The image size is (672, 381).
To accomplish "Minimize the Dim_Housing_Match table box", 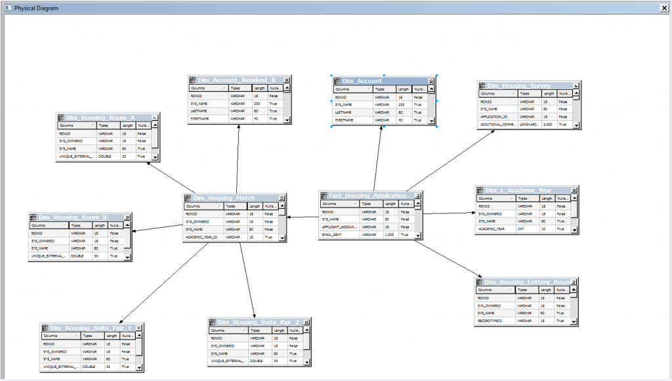I will point(282,198).
